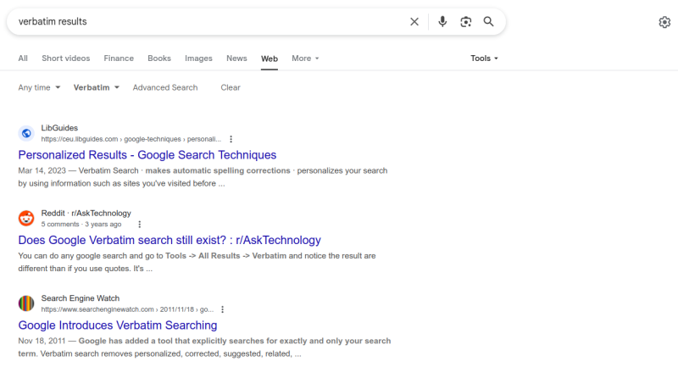This screenshot has height=367, width=678.
Task: Switch to the Images tab
Action: [198, 58]
